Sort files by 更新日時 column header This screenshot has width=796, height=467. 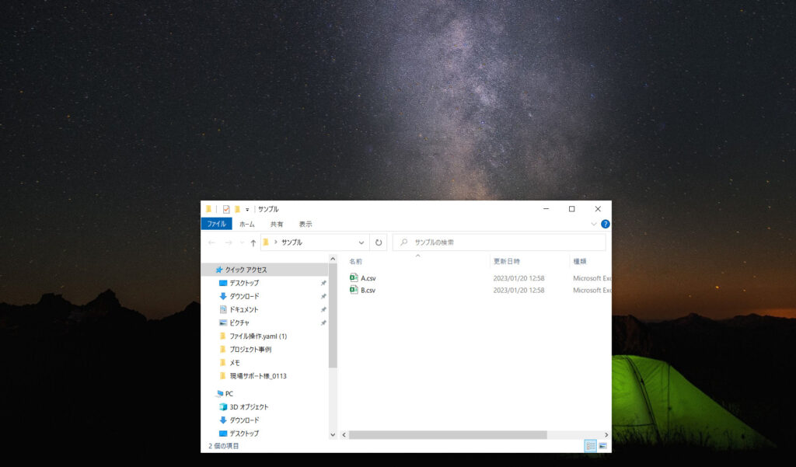coord(506,261)
